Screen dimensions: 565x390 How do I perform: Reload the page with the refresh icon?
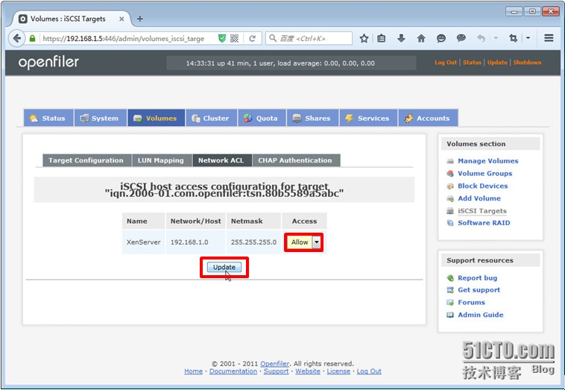[x=252, y=38]
